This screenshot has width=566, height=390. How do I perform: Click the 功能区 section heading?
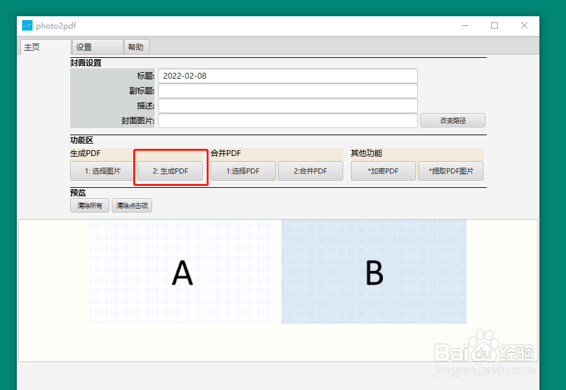(82, 140)
